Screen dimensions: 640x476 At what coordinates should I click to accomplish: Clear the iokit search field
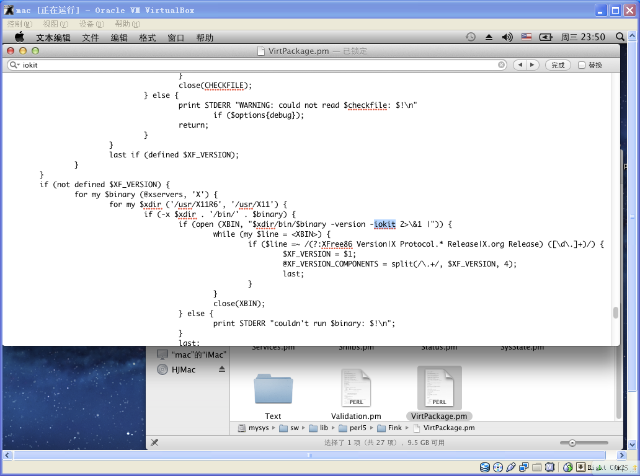(x=502, y=65)
